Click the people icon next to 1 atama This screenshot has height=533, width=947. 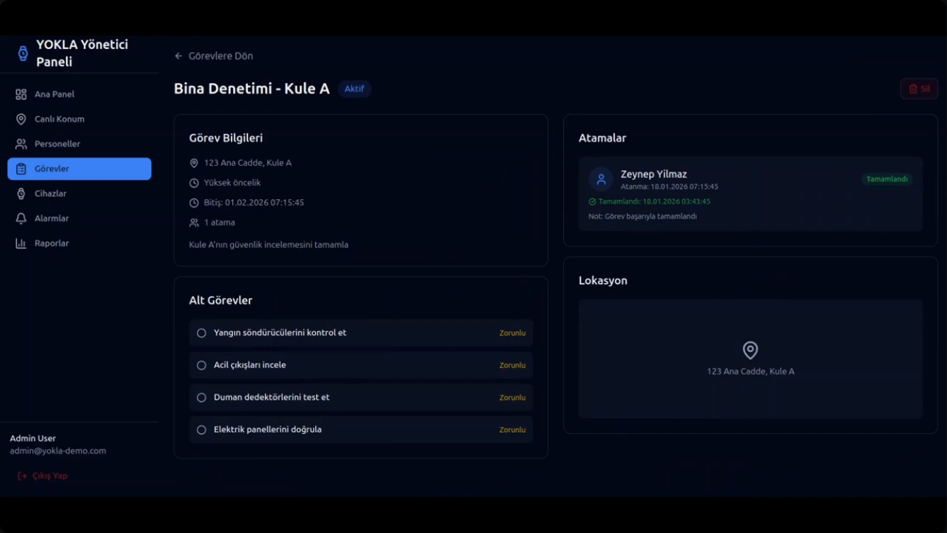coord(194,223)
